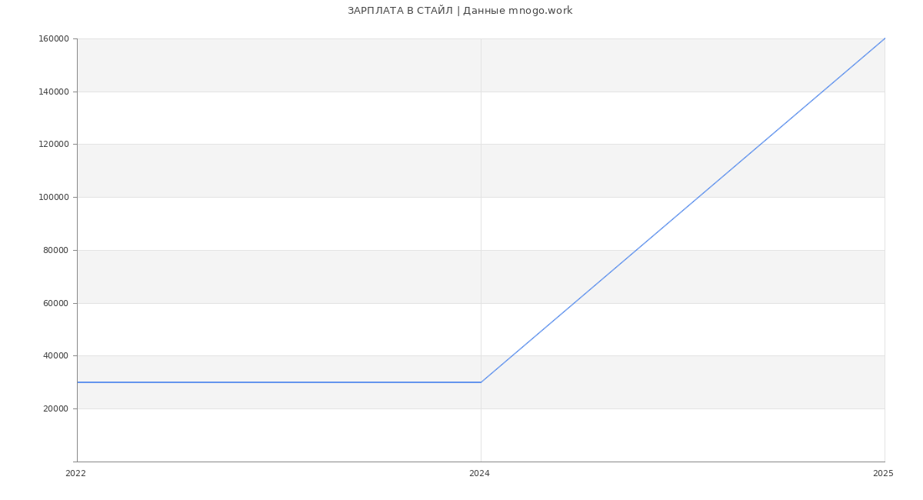Click the 2022 x-axis label
The image size is (923, 500).
[75, 474]
